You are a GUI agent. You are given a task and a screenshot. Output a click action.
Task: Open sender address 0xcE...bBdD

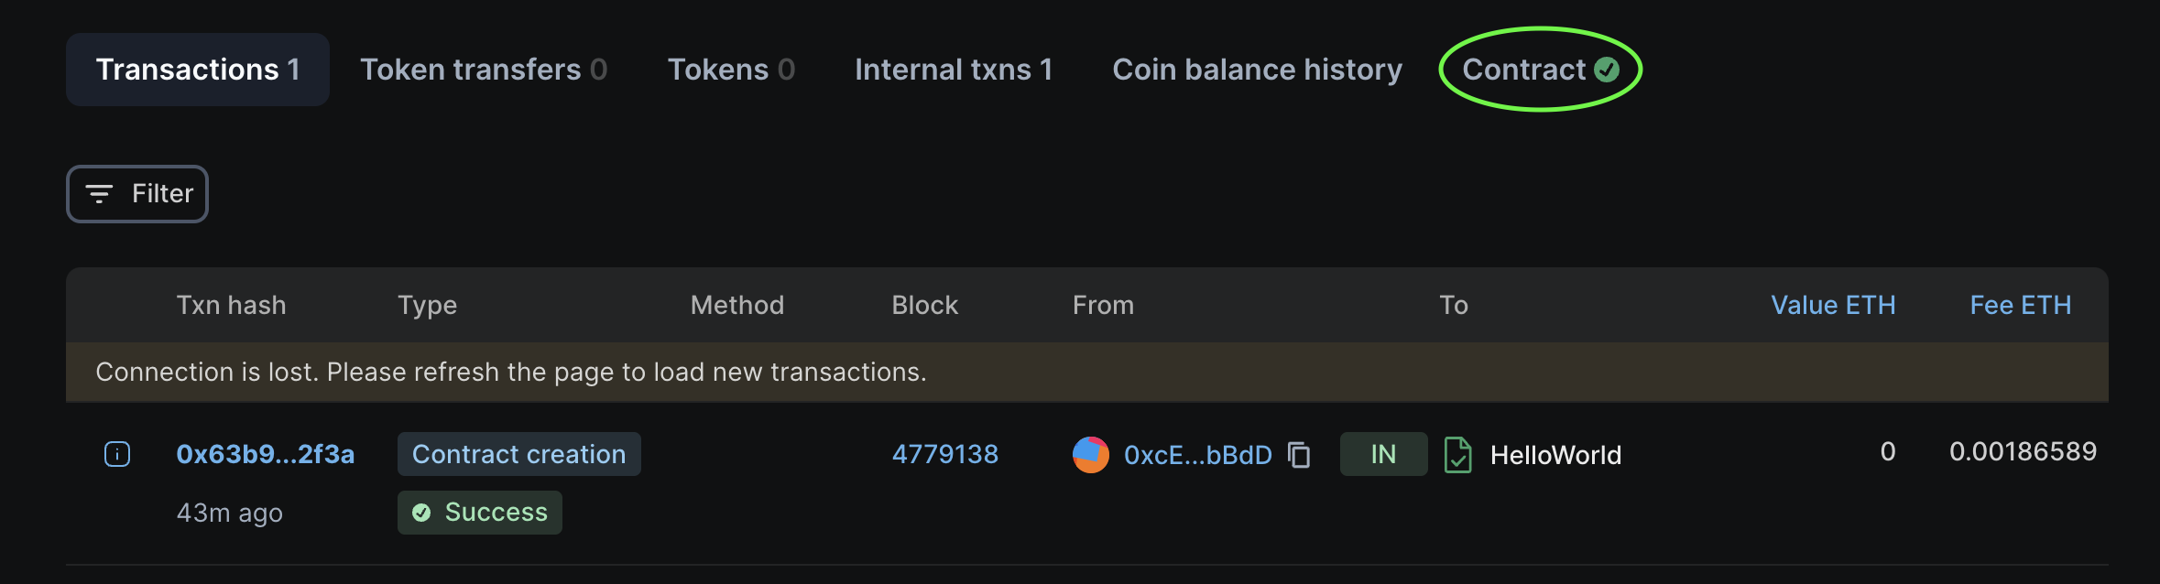click(x=1197, y=455)
